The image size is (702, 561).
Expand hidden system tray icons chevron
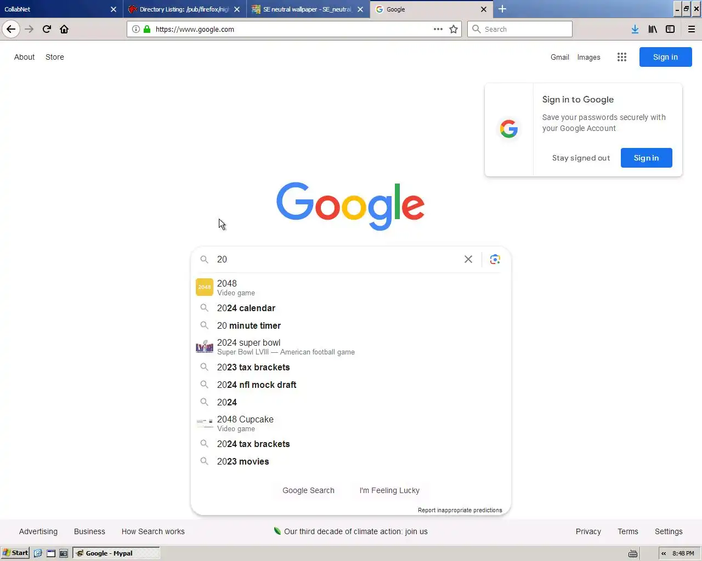point(664,553)
